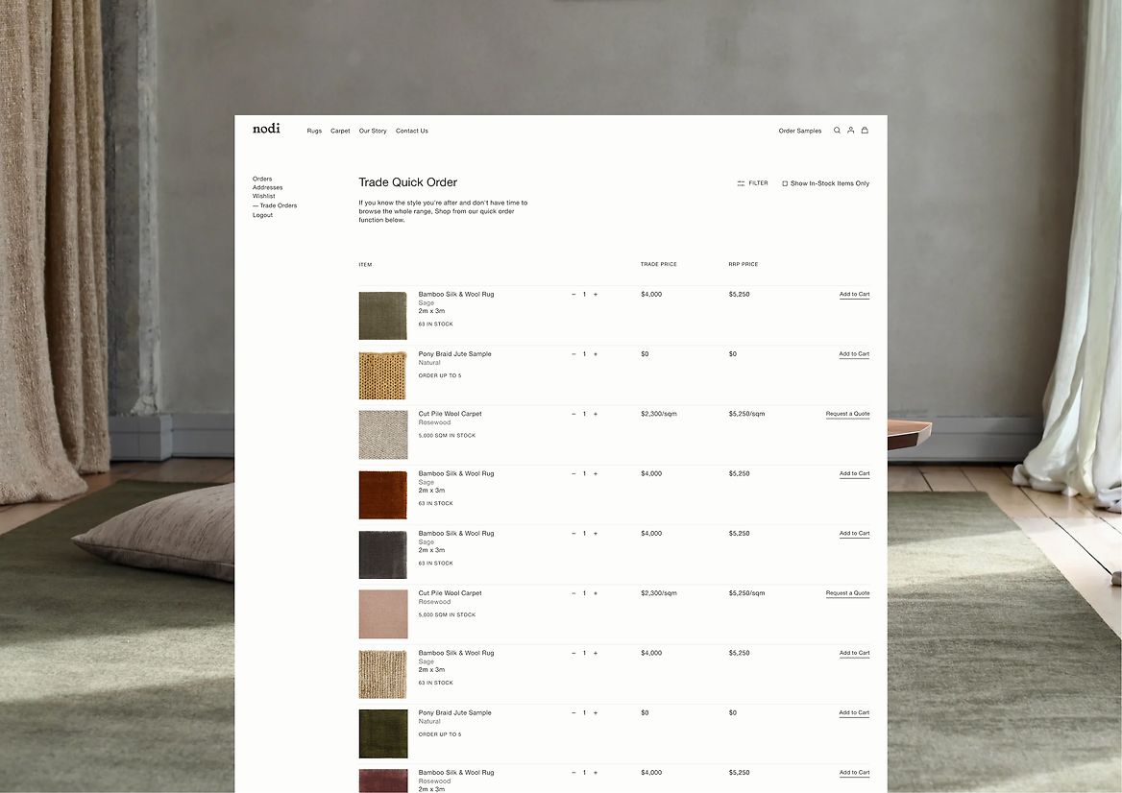1122x793 pixels.
Task: Open the rust orange rug swatch thumbnail
Action: pyautogui.click(x=383, y=494)
